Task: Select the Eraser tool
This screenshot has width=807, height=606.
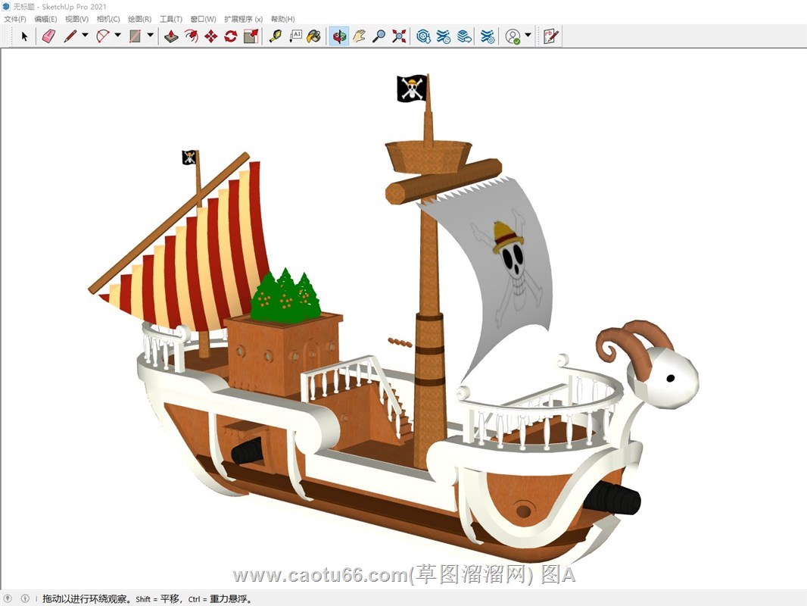Action: pyautogui.click(x=48, y=36)
